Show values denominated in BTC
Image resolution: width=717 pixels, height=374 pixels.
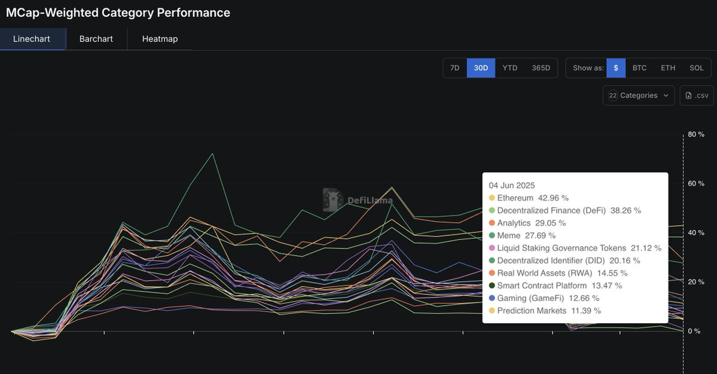click(639, 68)
